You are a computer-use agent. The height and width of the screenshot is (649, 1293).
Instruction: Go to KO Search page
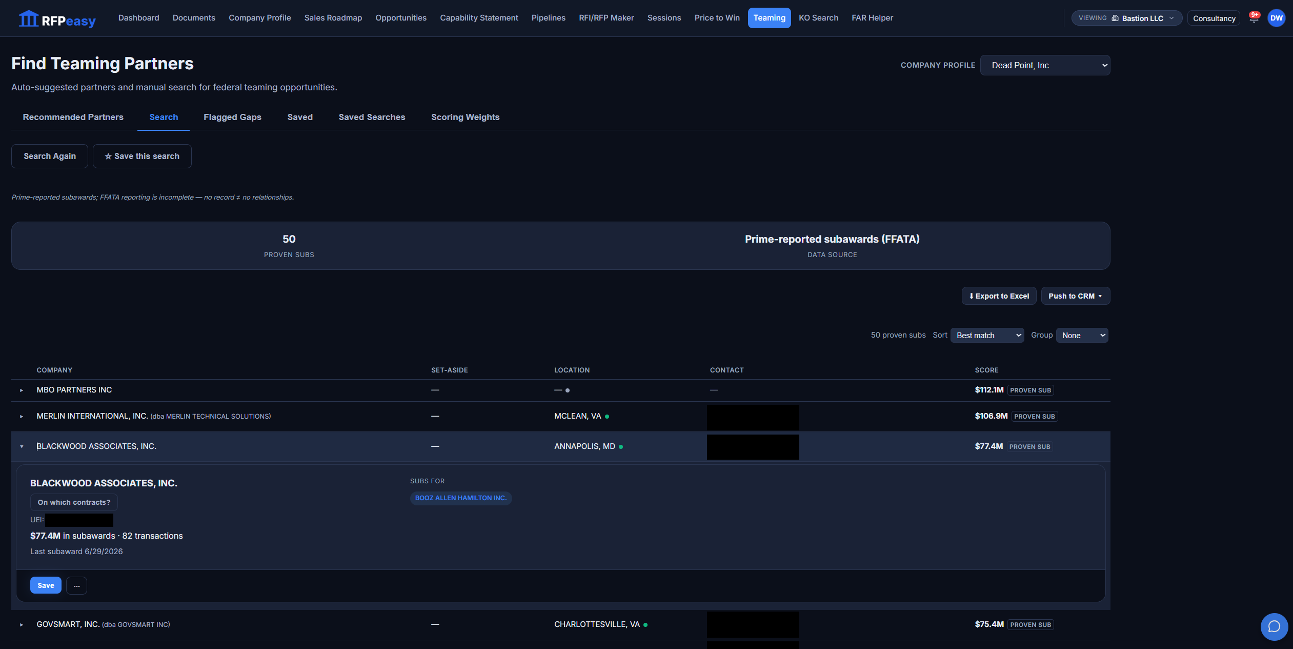coord(818,18)
